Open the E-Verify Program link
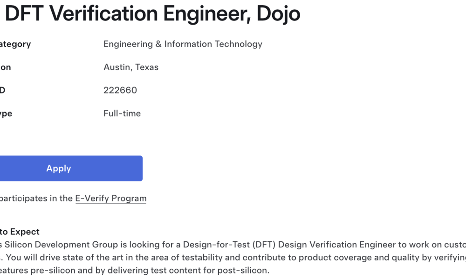The height and width of the screenshot is (279, 466). tap(111, 199)
